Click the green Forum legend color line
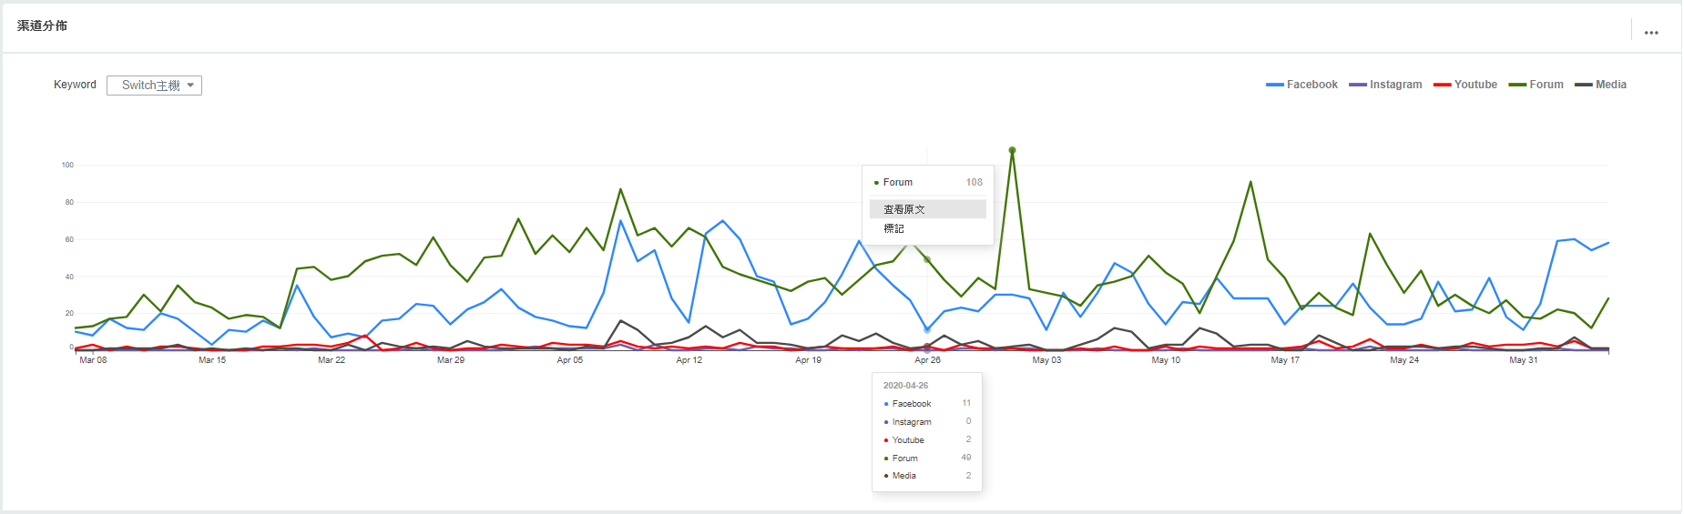This screenshot has height=514, width=1684. pos(1516,85)
